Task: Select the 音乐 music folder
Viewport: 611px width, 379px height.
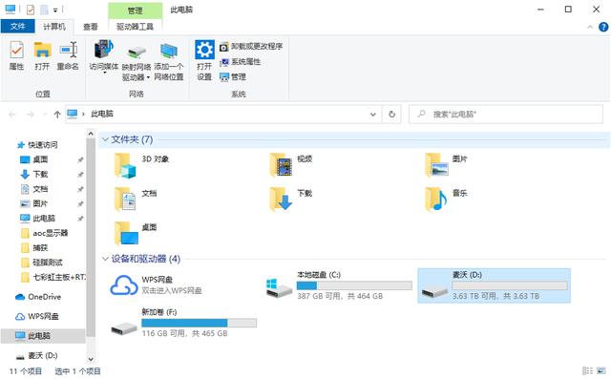Action: pyautogui.click(x=447, y=199)
